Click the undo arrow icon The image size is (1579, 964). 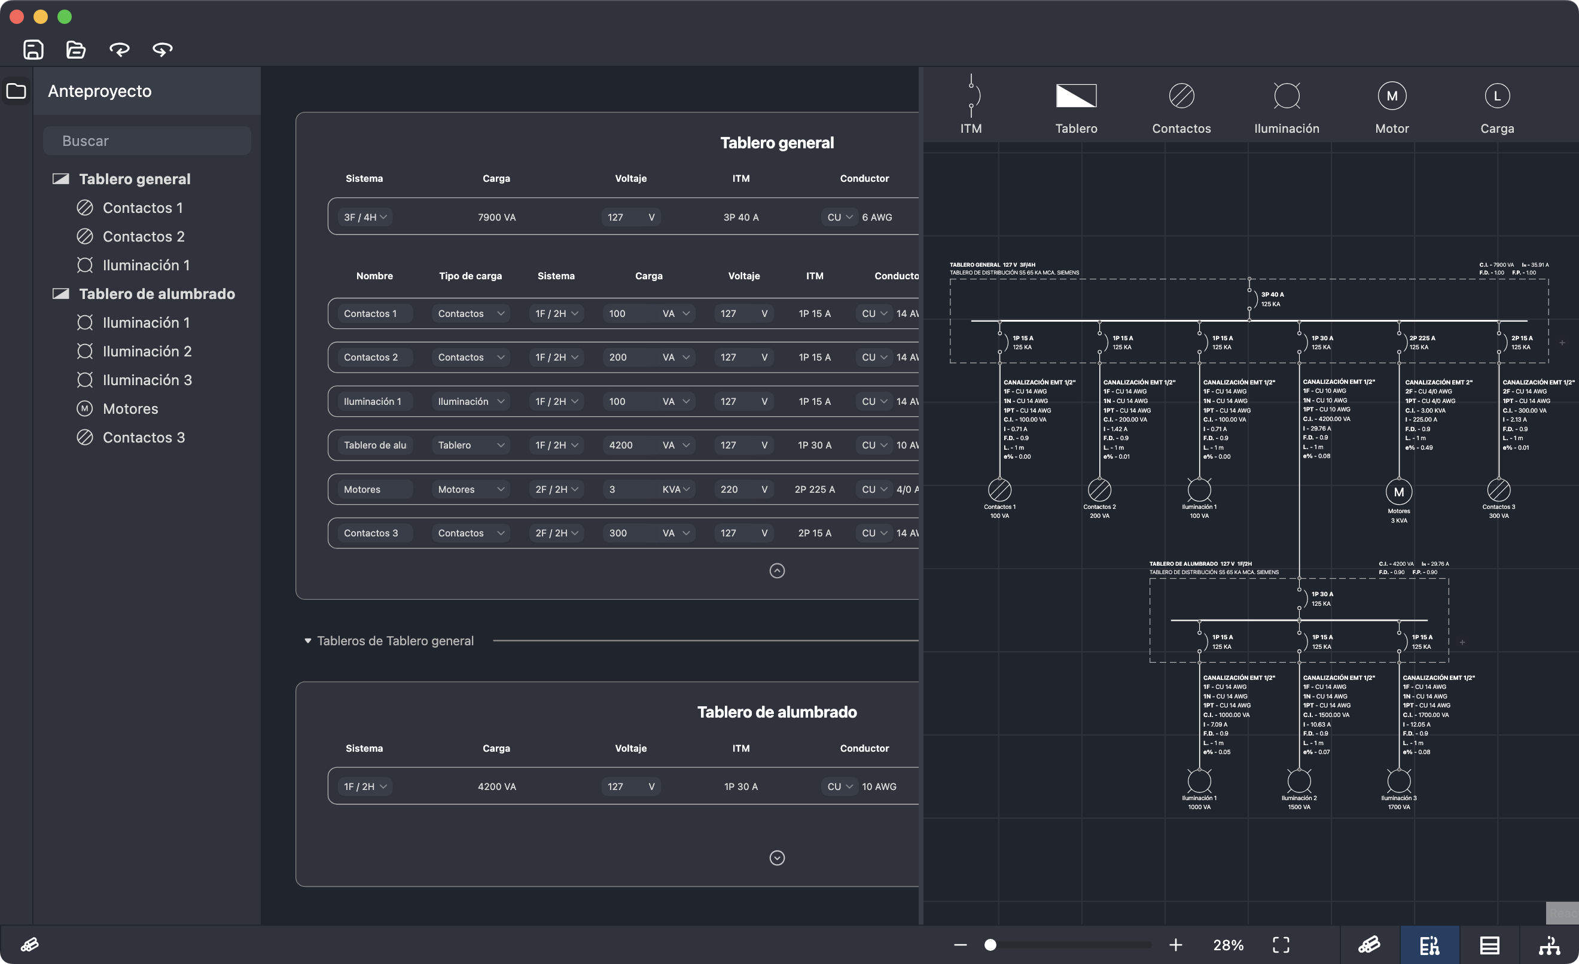119,49
